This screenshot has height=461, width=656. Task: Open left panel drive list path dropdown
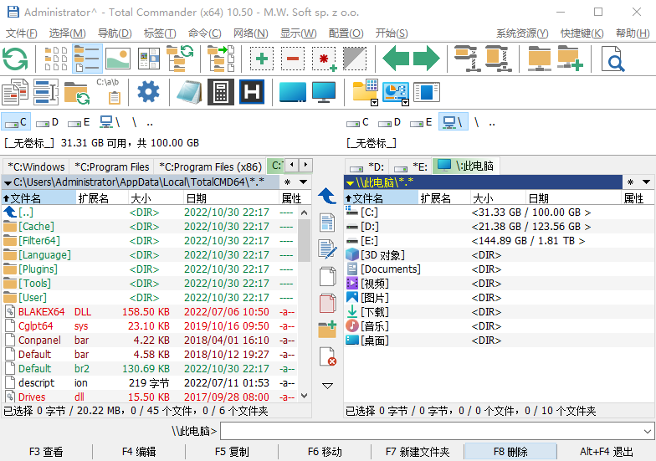pos(8,182)
